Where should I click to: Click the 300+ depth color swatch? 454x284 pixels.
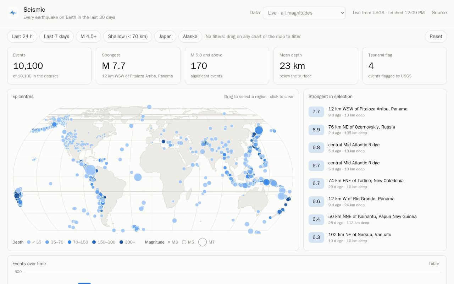[x=121, y=242]
